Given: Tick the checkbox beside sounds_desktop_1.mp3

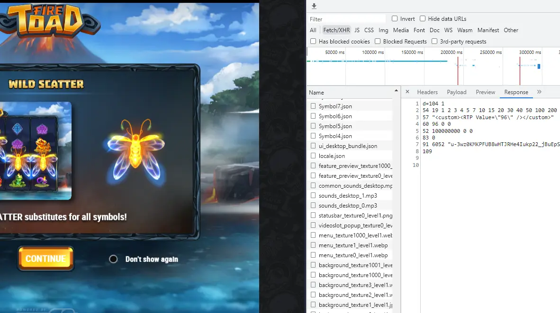Looking at the screenshot, I should point(313,195).
